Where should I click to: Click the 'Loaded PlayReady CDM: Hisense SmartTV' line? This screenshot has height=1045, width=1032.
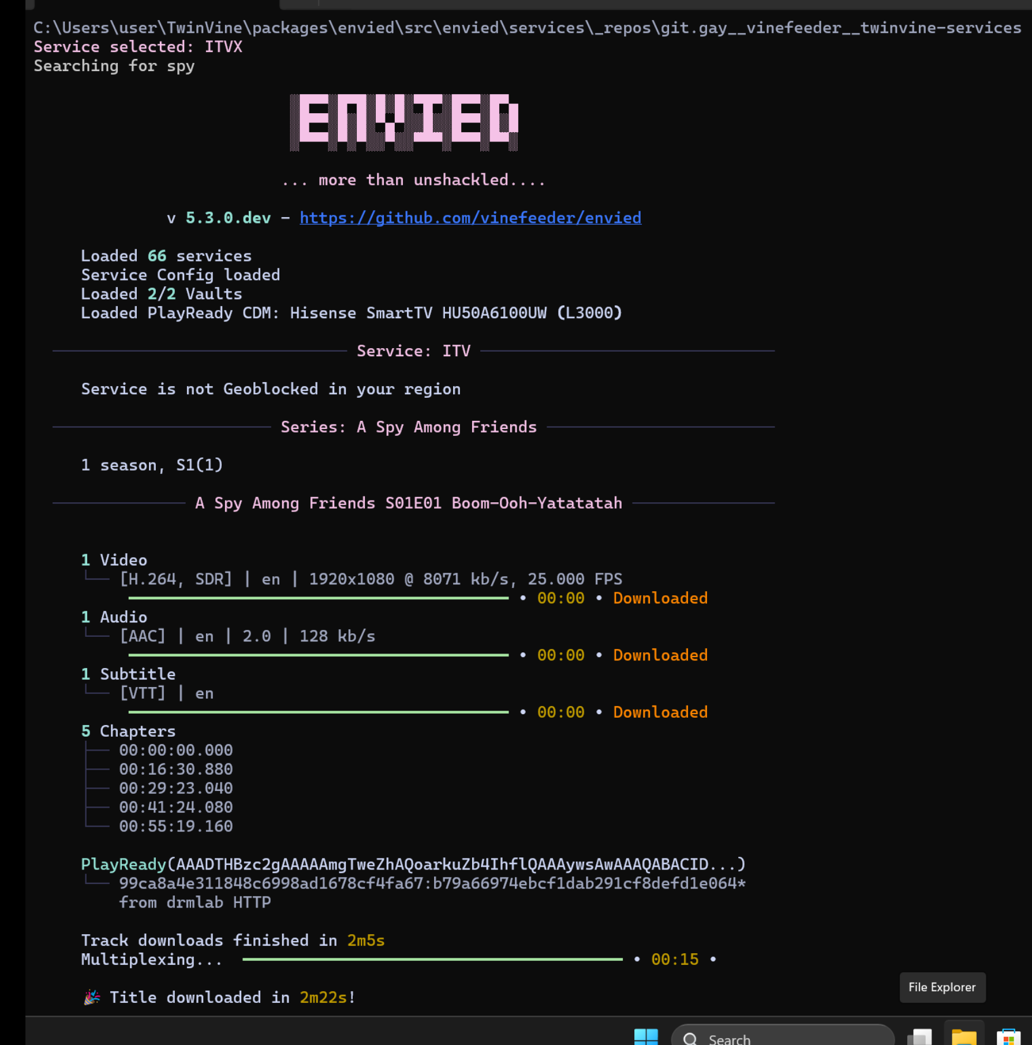tap(352, 313)
